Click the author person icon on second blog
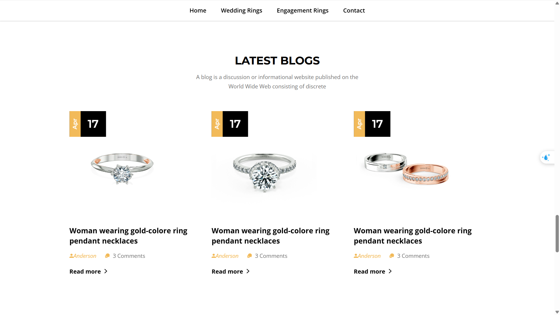Viewport: 560px width, 315px height. 213,256
